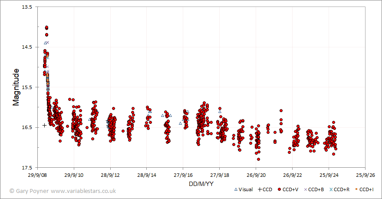
Task: Select the 'CCD+B' legend label
Action: [x=316, y=189]
